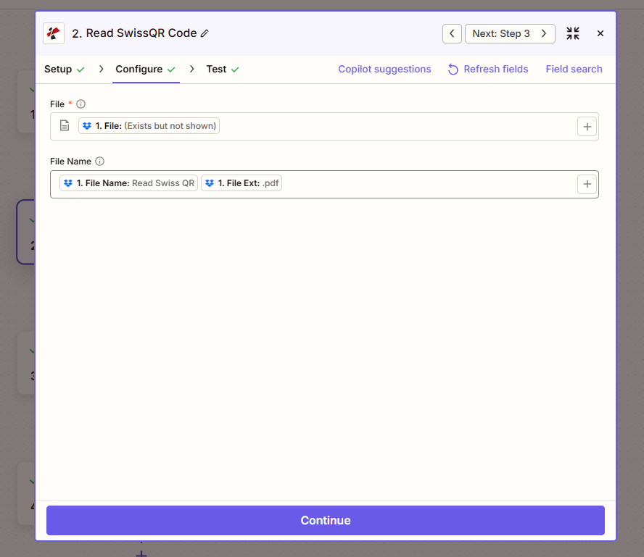This screenshot has width=644, height=557.
Task: Select the '1. File' Dropbox pill
Action: tap(149, 126)
